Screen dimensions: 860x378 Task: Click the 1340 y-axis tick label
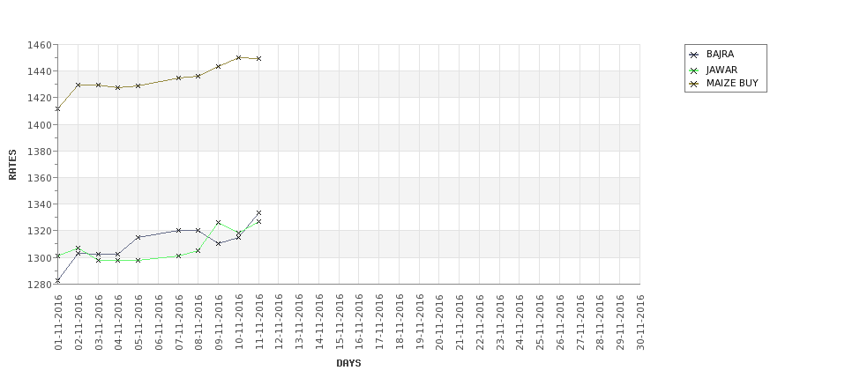[40, 204]
